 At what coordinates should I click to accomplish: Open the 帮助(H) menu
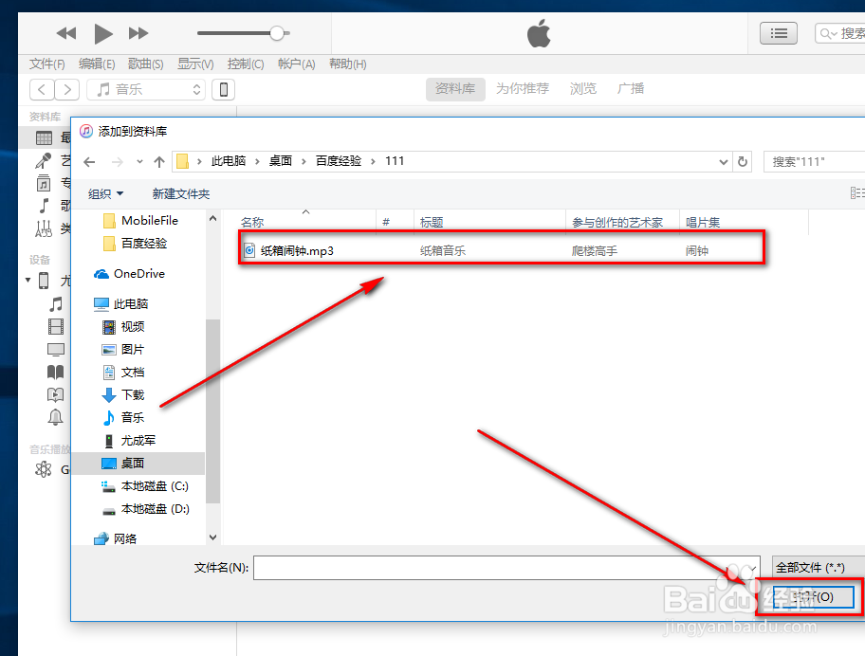click(347, 64)
